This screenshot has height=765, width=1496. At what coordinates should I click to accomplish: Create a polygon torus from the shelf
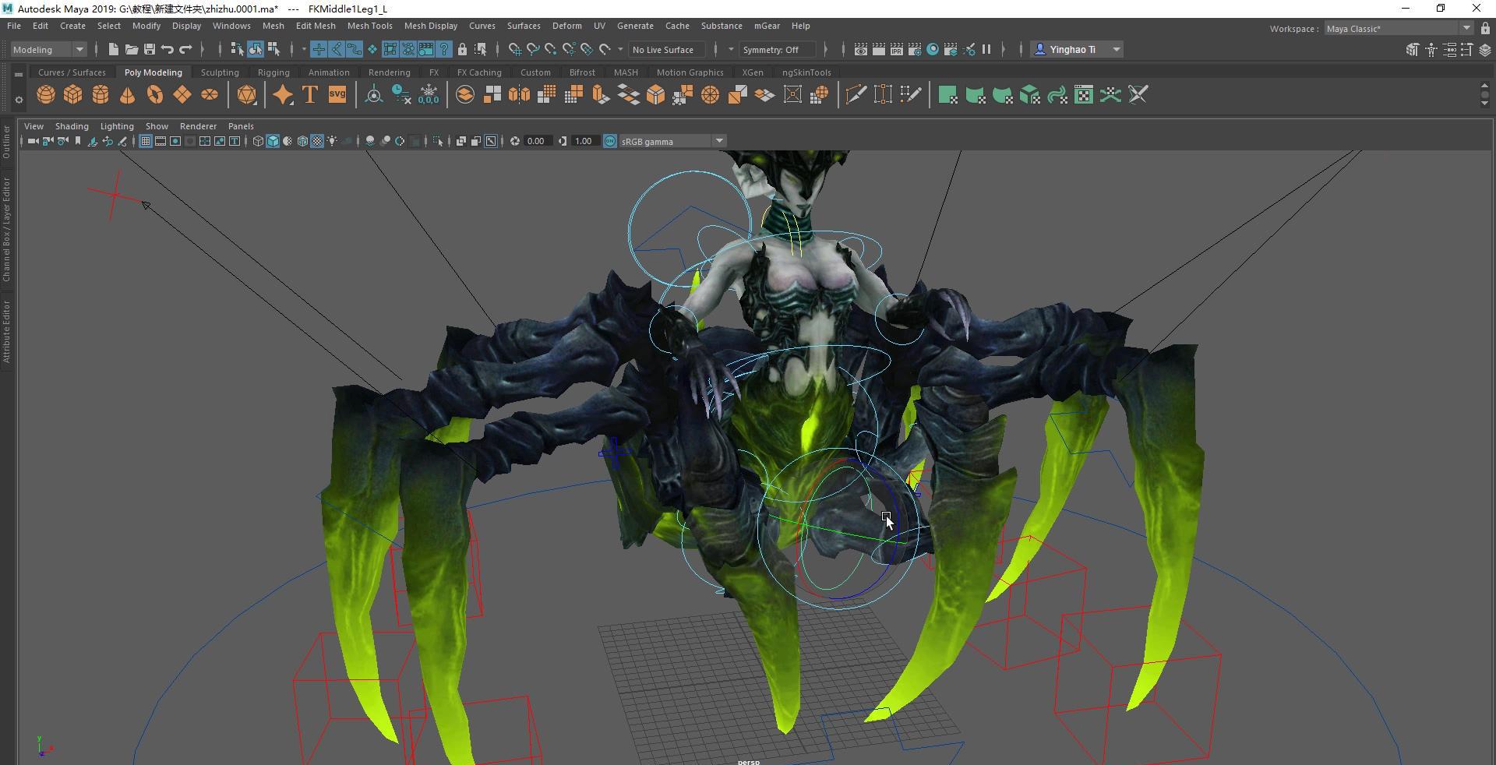point(155,95)
